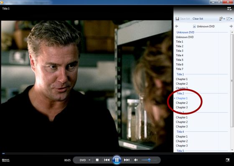Play Chapter 1 under Title 1 group

(182, 79)
